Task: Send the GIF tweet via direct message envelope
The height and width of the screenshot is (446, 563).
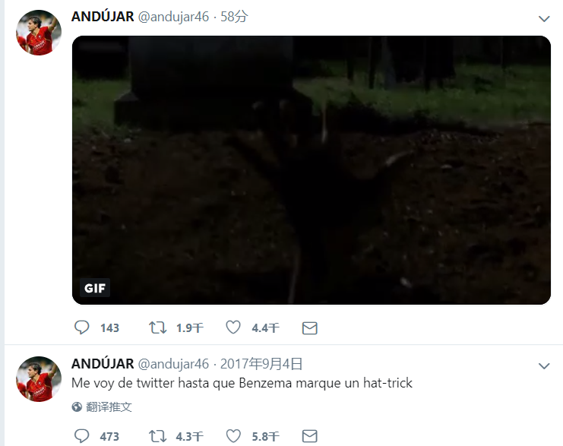Action: pos(309,328)
